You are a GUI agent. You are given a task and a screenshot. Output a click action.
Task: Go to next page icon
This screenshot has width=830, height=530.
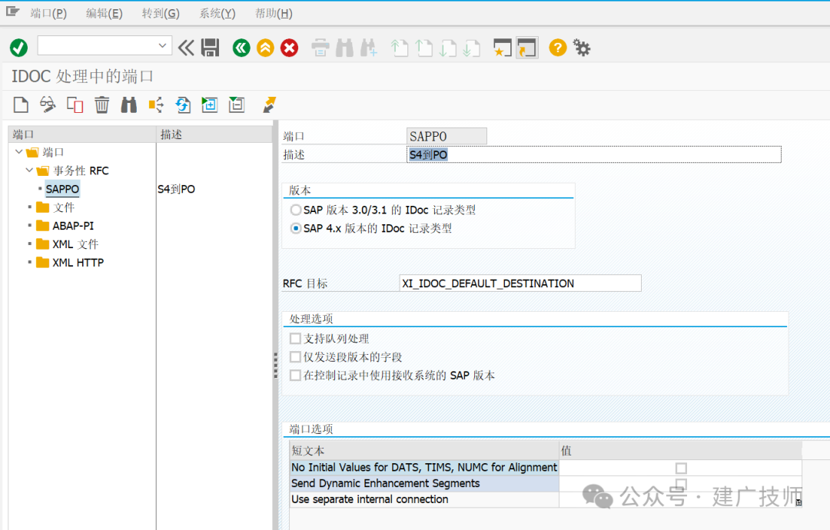(448, 48)
